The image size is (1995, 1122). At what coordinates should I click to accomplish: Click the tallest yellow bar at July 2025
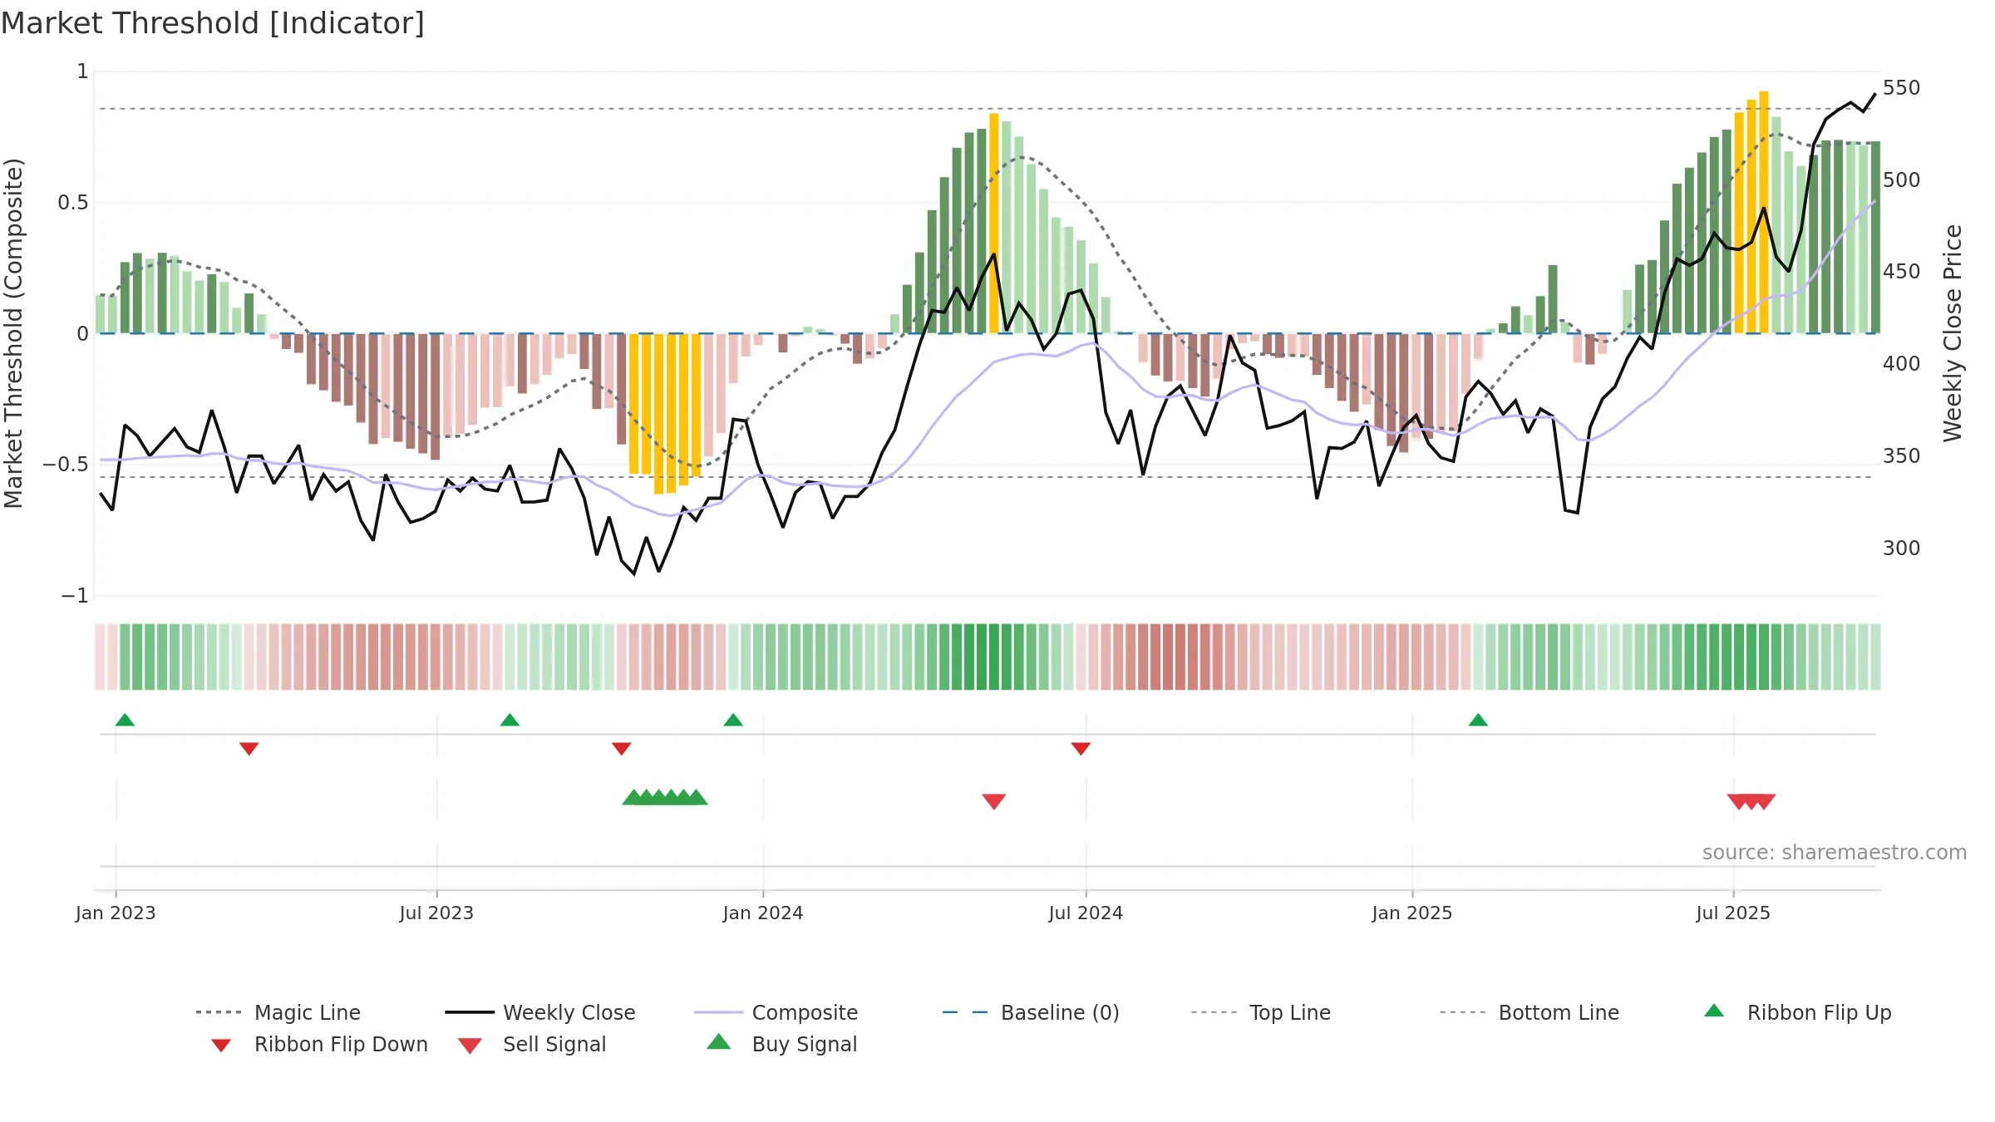click(1764, 213)
